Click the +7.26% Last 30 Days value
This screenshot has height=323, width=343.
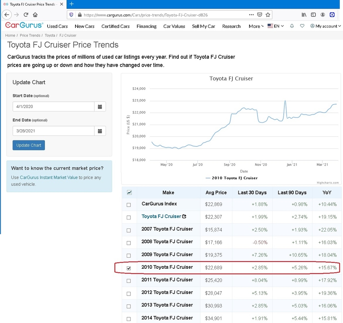coord(260,255)
